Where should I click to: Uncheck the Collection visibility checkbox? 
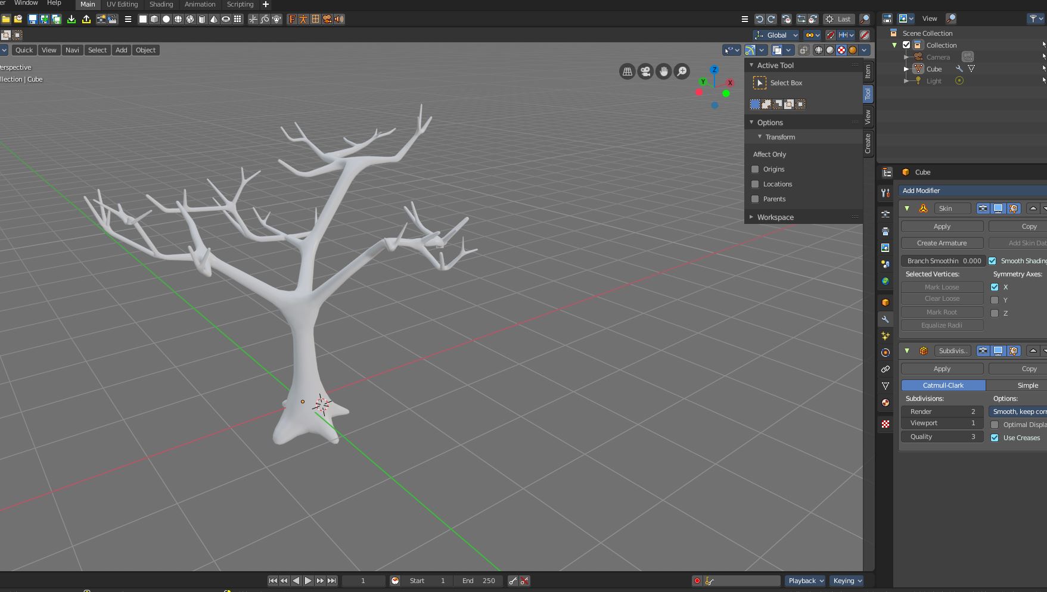point(906,45)
